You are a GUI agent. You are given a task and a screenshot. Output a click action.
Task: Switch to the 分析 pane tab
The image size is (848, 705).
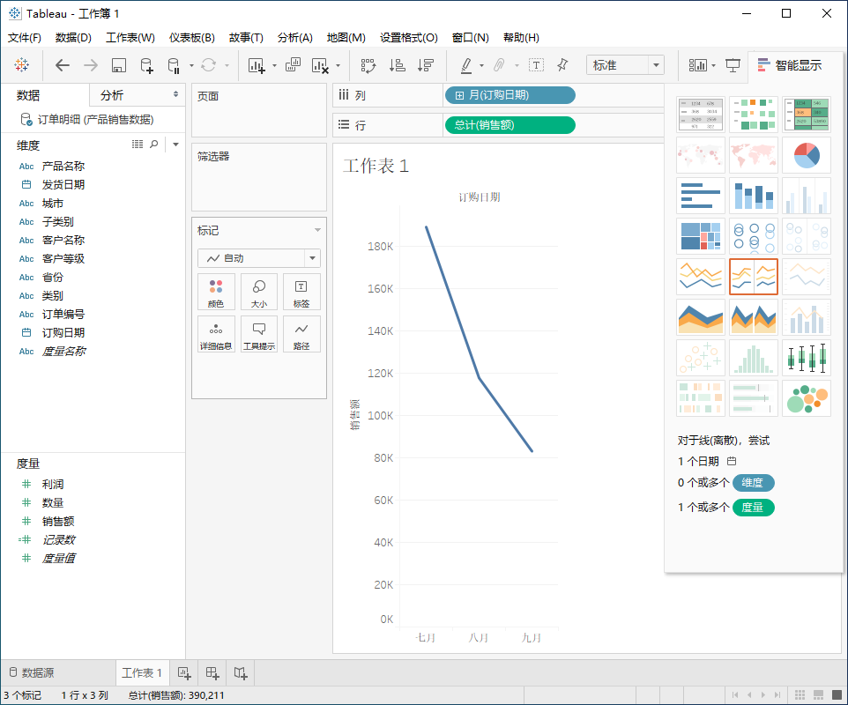point(138,95)
